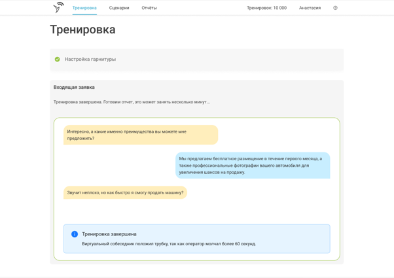Screen dimensions: 394x278
Task: Click the green checkmark status icon
Action: [x=58, y=60]
